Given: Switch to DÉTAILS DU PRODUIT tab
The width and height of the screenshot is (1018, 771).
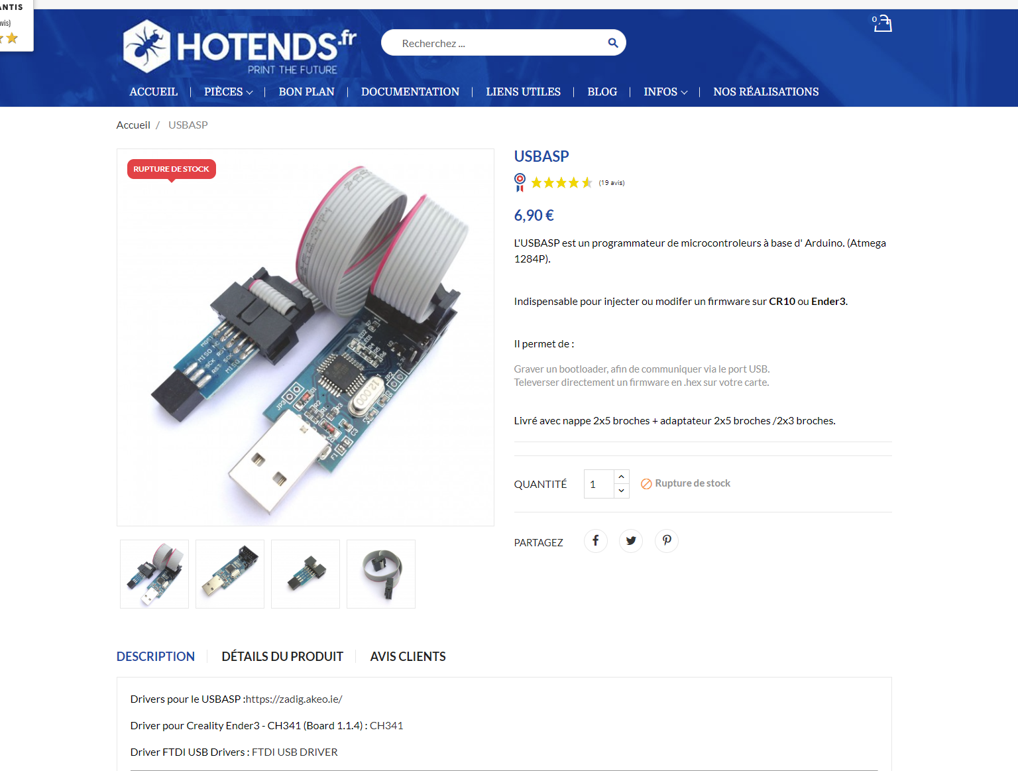Looking at the screenshot, I should click(x=282, y=656).
